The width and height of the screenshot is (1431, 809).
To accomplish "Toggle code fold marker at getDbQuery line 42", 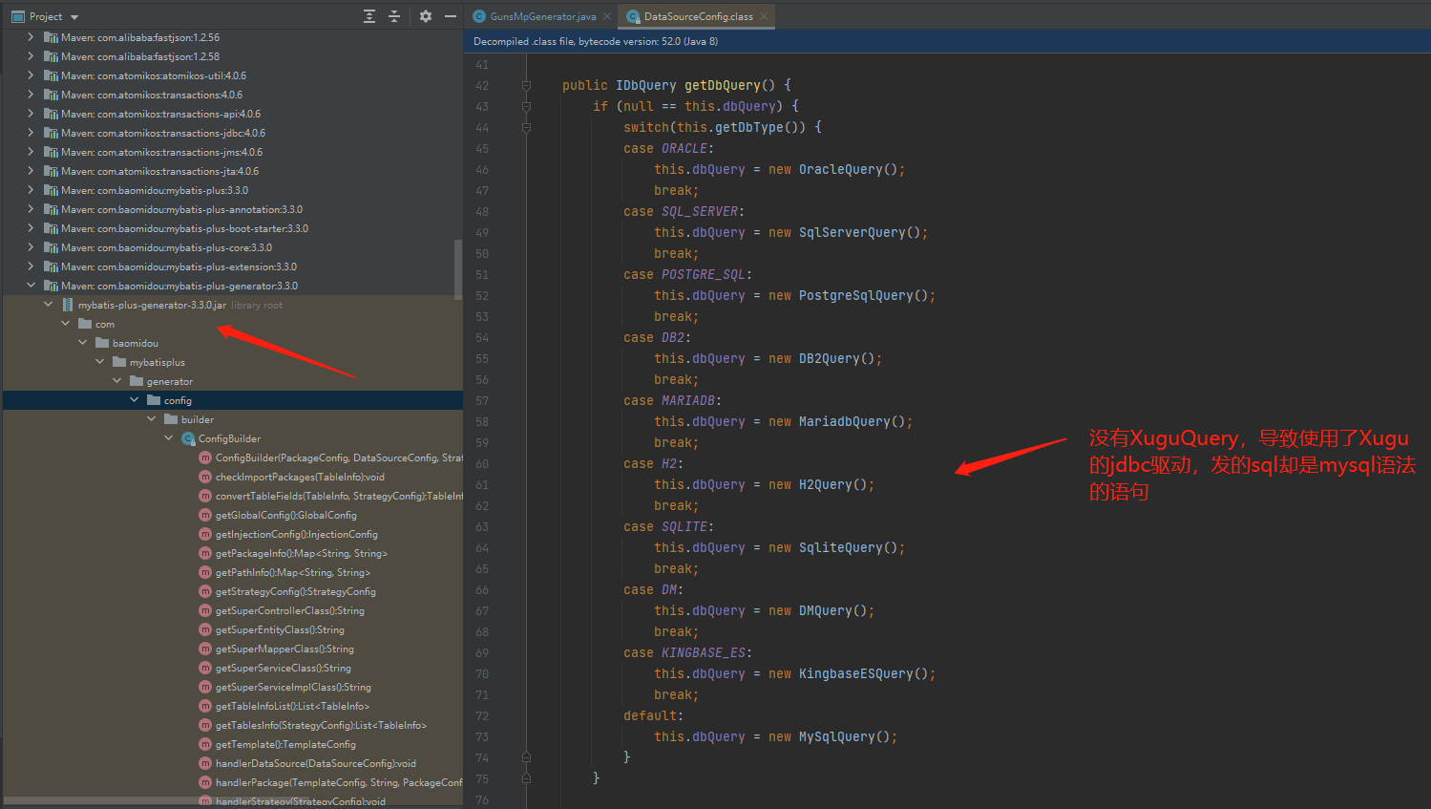I will pyautogui.click(x=526, y=86).
